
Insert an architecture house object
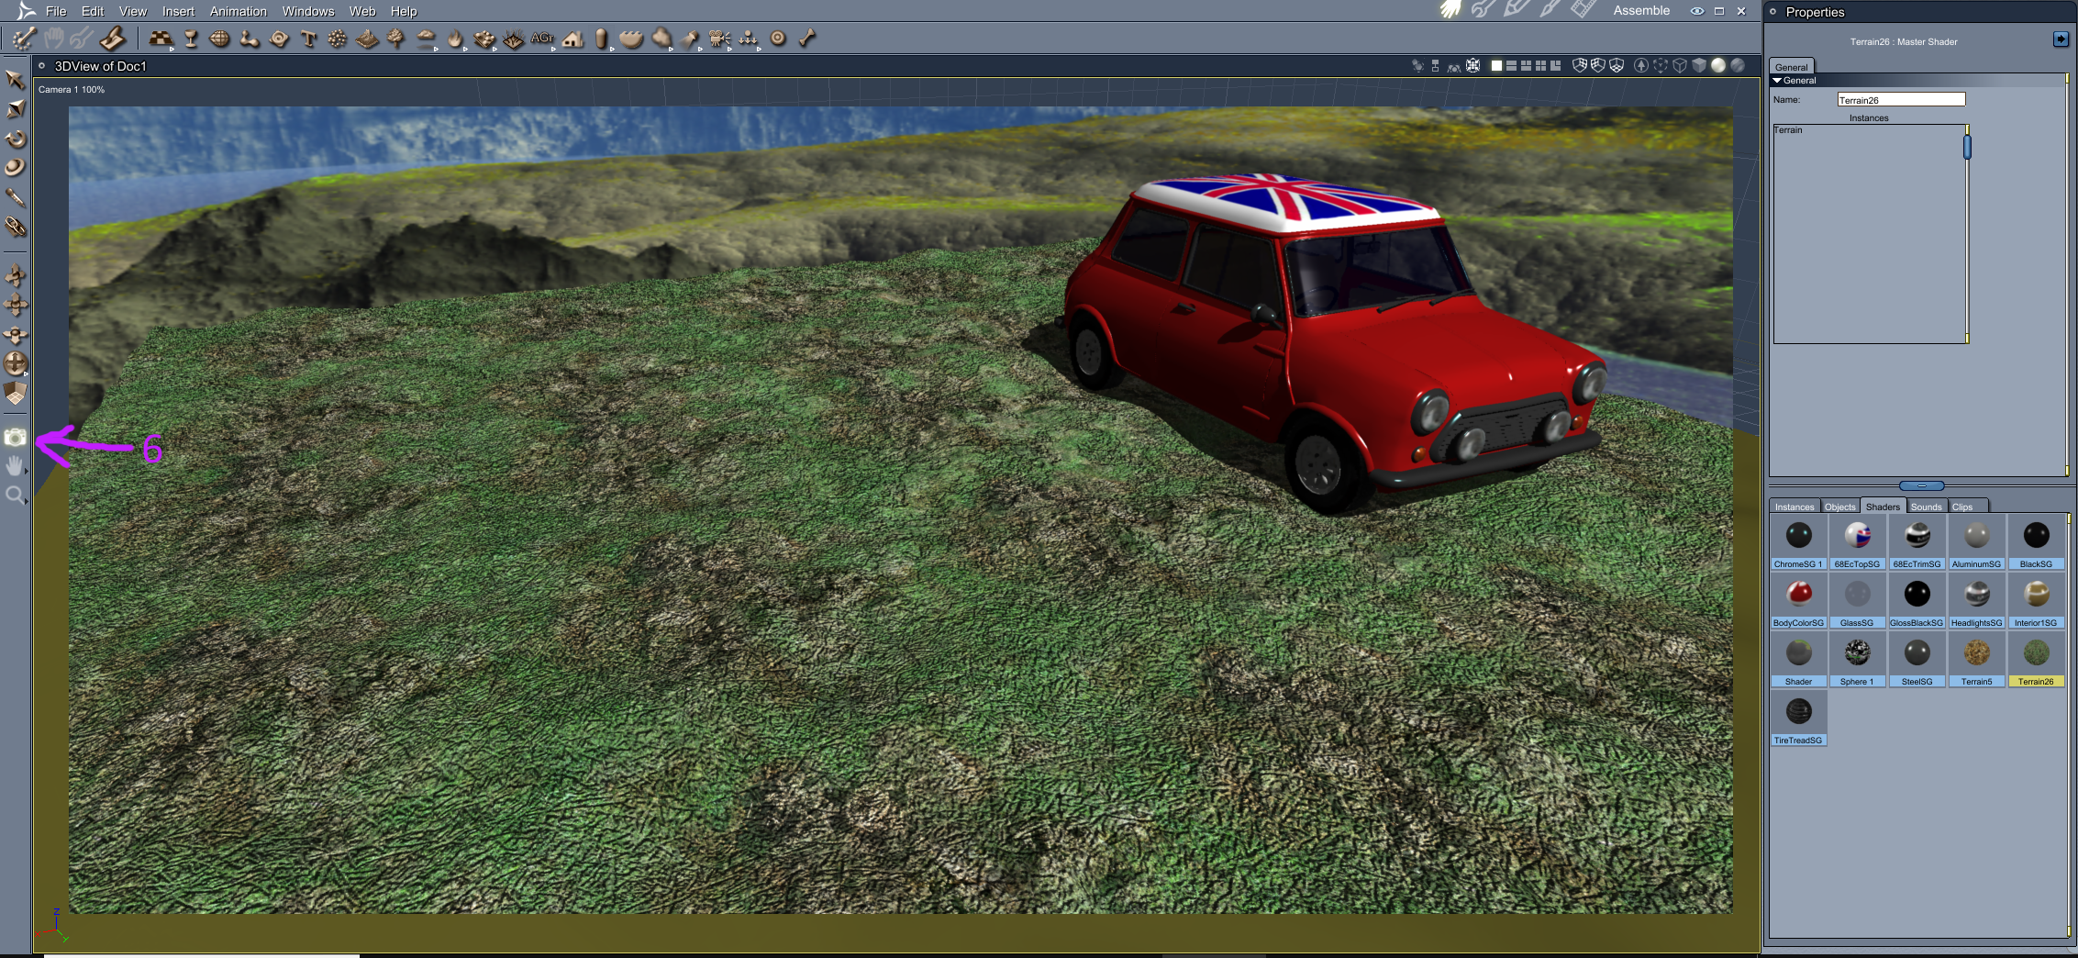[573, 39]
